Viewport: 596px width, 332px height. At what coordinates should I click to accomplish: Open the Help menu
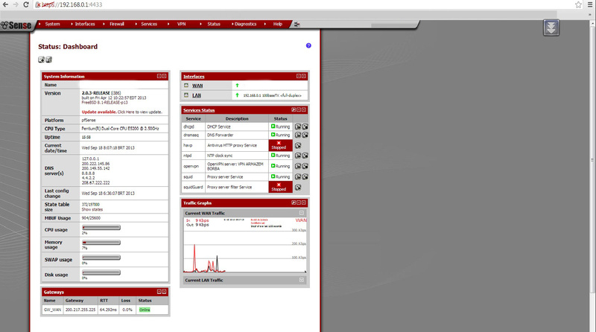[278, 24]
